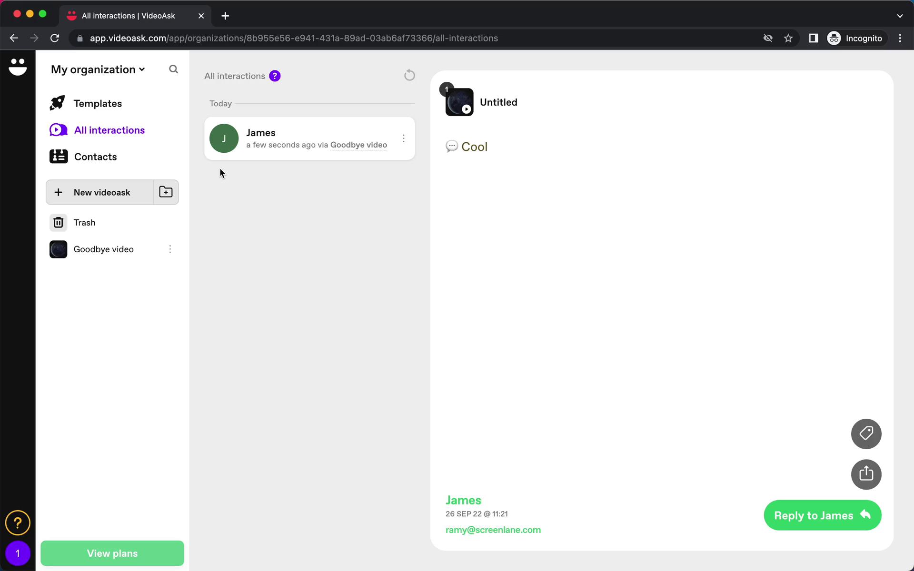
Task: Click the help question mark icon
Action: point(18,523)
